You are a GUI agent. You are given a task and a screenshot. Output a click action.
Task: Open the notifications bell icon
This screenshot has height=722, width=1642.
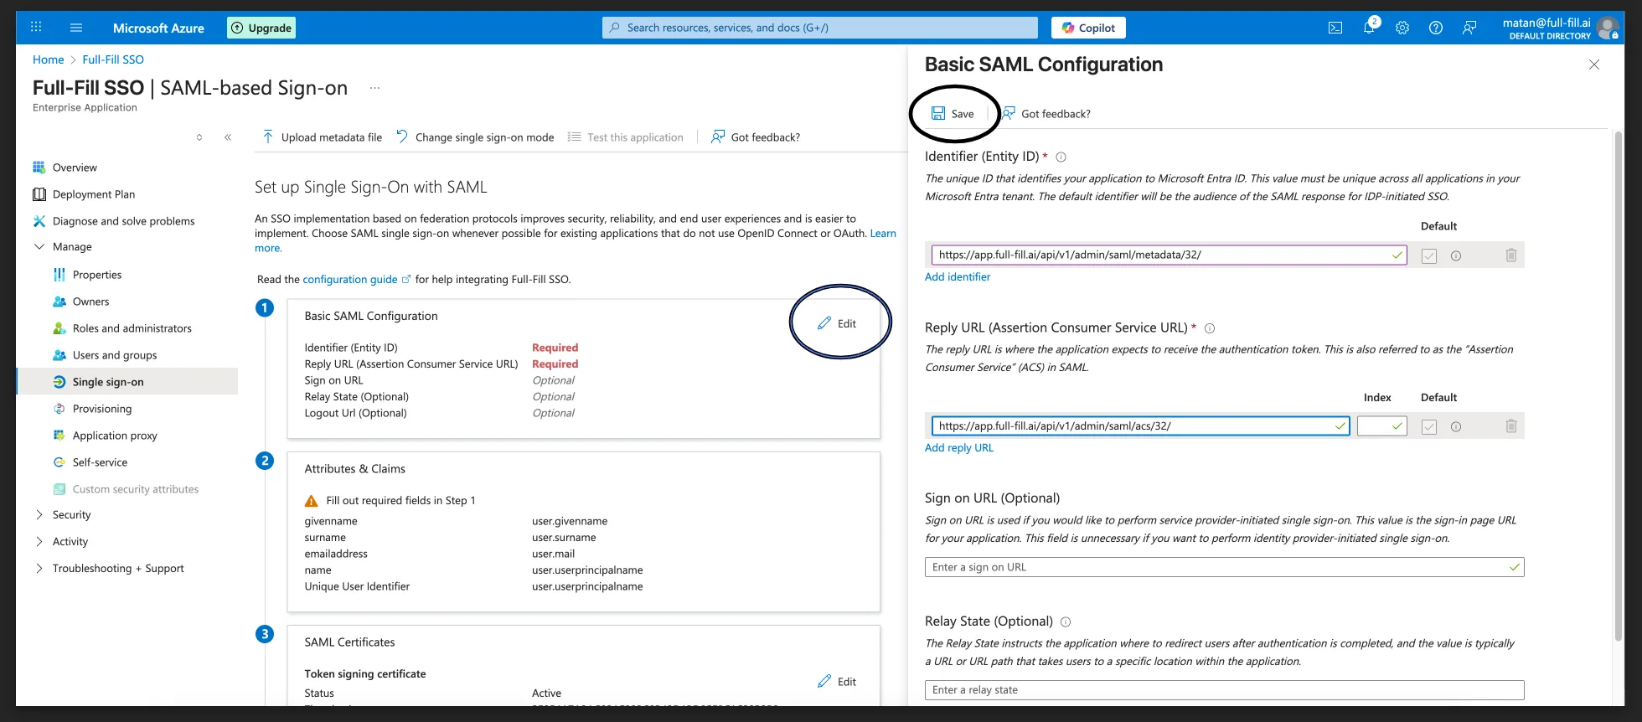coord(1369,27)
